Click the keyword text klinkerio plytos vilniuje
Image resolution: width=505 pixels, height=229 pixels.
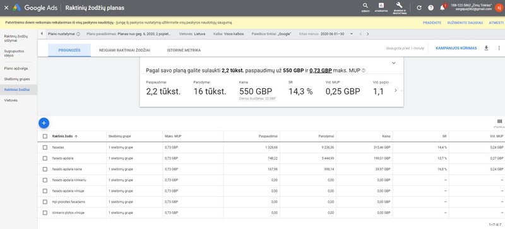point(68,213)
